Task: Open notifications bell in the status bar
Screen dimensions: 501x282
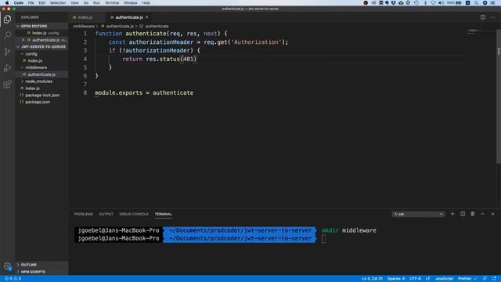Action: click(x=494, y=279)
